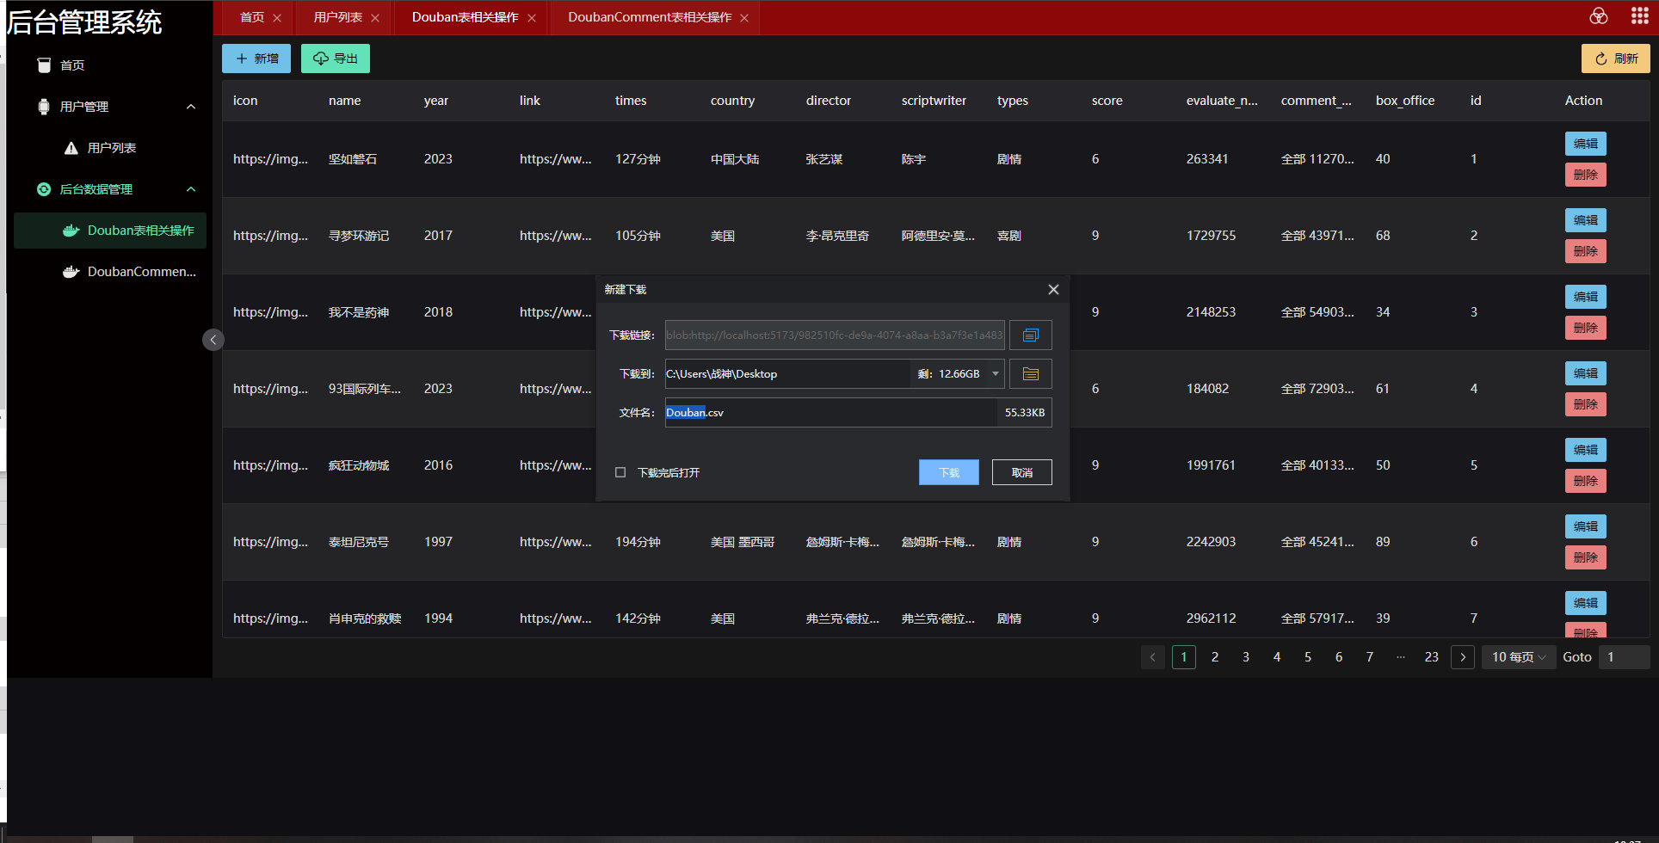Click the blue 下载 button
Image resolution: width=1659 pixels, height=843 pixels.
pyautogui.click(x=948, y=472)
